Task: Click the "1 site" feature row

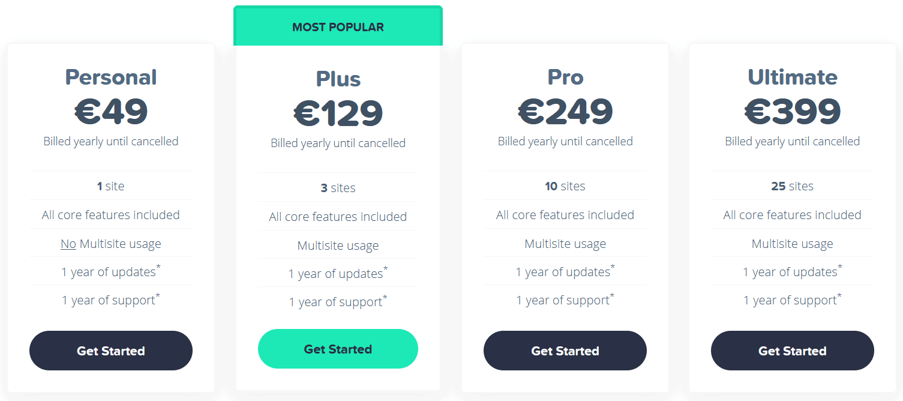Action: pos(111,186)
